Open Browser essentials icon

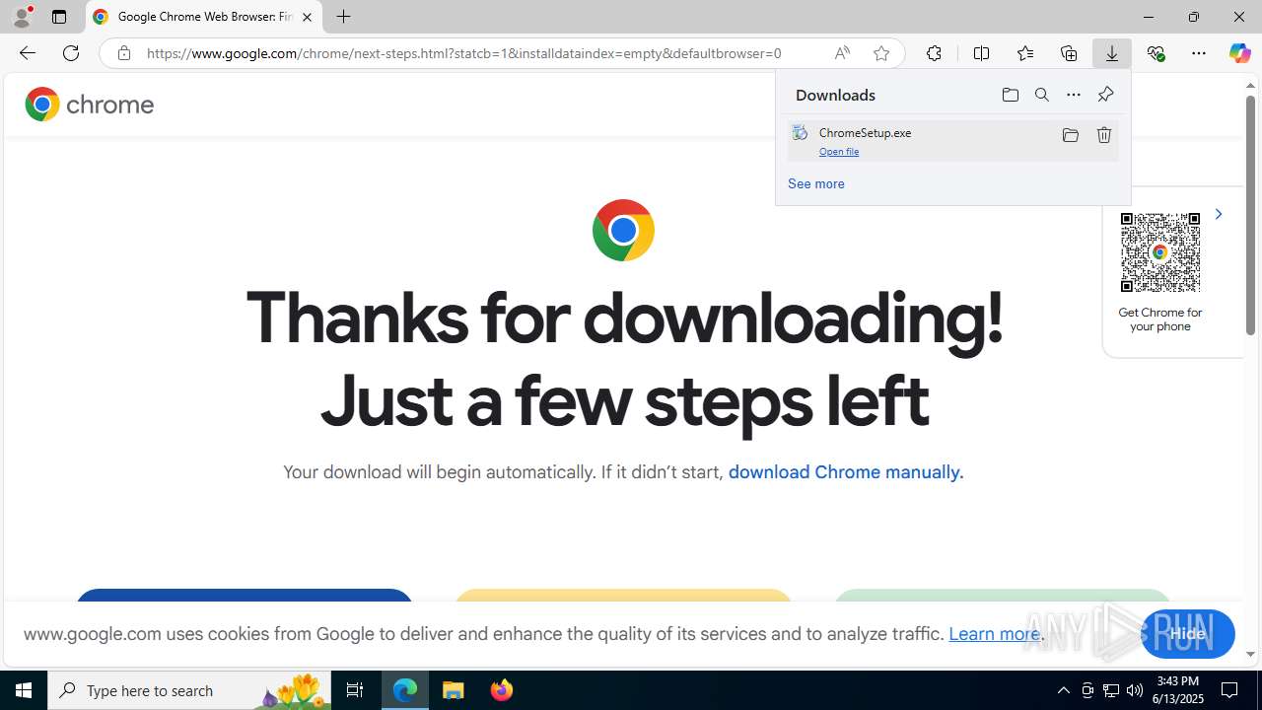(1156, 53)
